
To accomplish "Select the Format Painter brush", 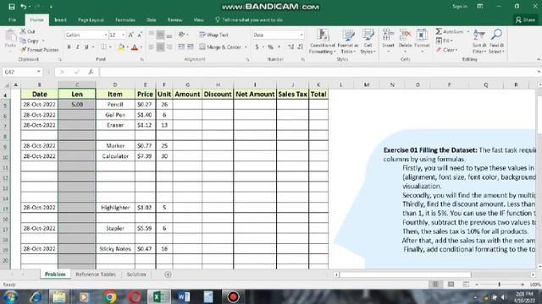I will pos(39,50).
